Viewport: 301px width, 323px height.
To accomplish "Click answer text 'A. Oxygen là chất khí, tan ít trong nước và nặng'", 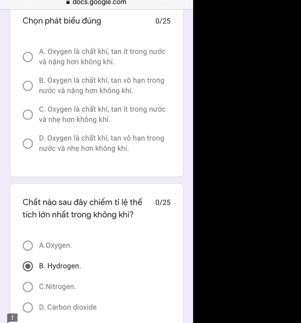I will pyautogui.click(x=102, y=57).
